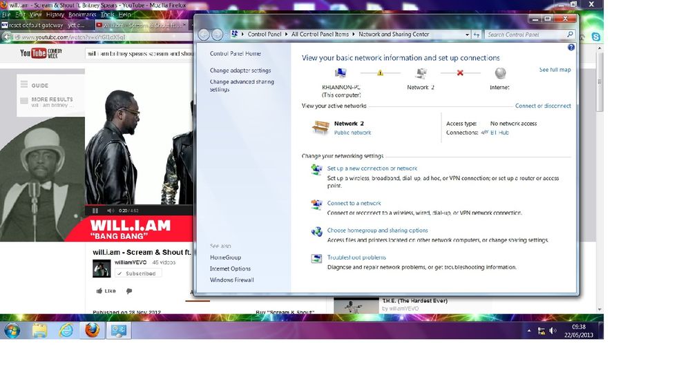
Task: Expand the address bar history dropdown arrow
Action: point(467,35)
